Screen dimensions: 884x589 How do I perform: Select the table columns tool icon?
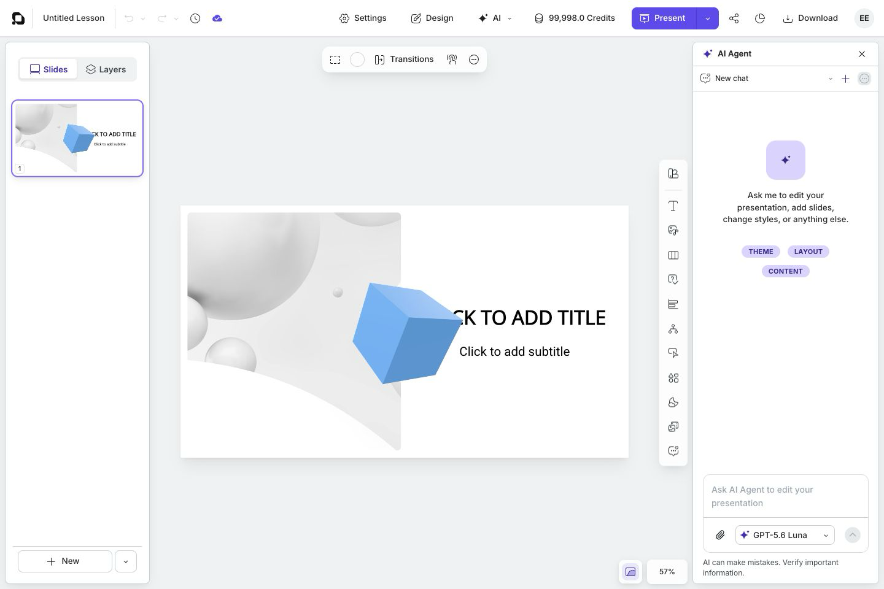coord(673,255)
